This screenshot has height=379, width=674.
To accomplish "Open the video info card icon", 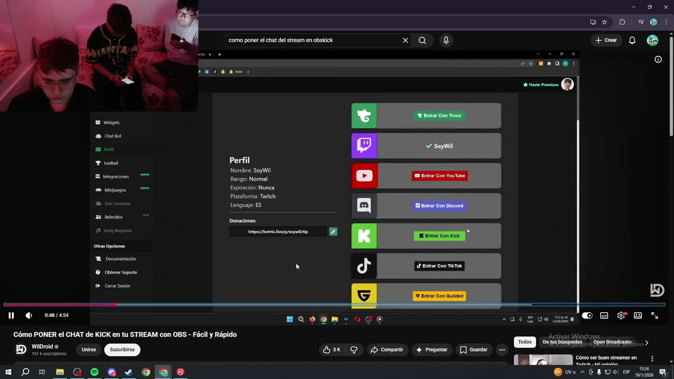I will pyautogui.click(x=658, y=59).
